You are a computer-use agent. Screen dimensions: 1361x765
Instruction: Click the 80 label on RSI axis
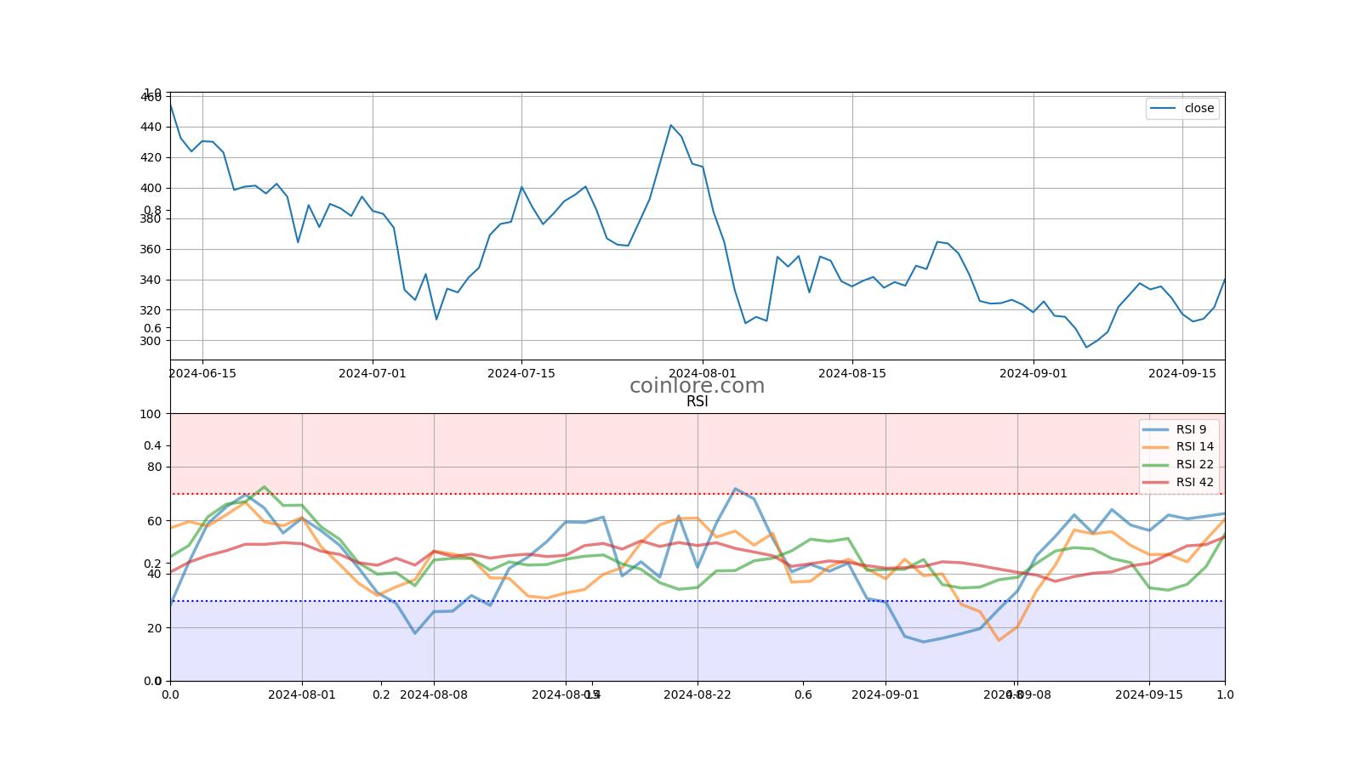pyautogui.click(x=154, y=467)
